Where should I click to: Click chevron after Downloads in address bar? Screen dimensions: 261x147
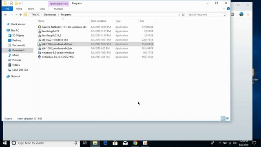(x=59, y=15)
